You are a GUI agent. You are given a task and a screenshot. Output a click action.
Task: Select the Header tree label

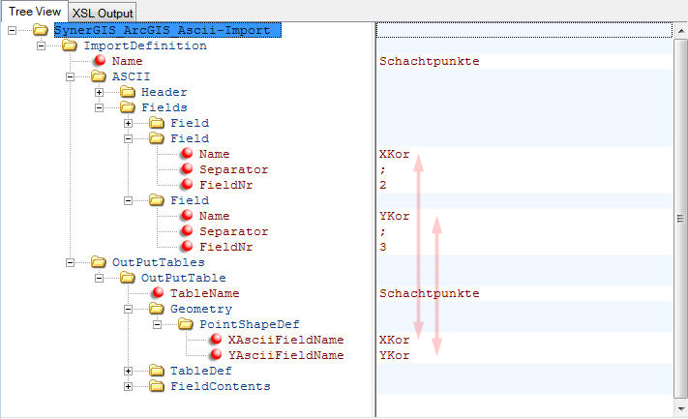(x=165, y=92)
